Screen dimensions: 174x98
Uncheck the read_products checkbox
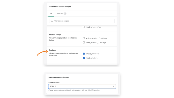coord(84,58)
